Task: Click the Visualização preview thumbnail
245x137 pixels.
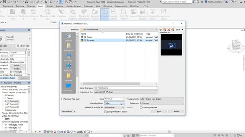Action: pyautogui.click(x=171, y=45)
